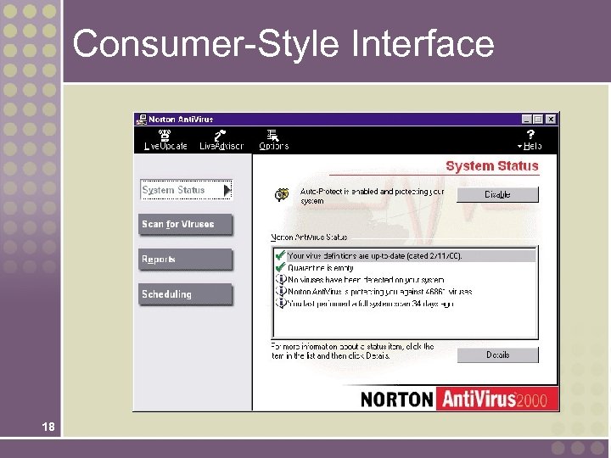Click the green checkmark beside Quarantine
The image size is (611, 458).
coord(280,267)
